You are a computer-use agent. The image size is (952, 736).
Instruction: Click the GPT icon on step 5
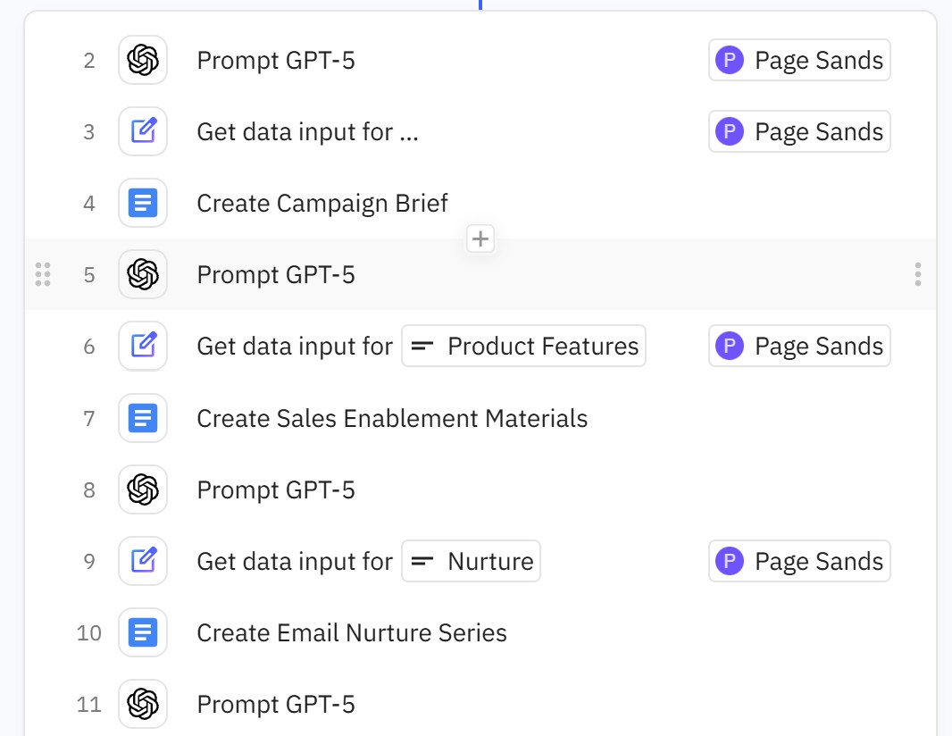pyautogui.click(x=143, y=274)
